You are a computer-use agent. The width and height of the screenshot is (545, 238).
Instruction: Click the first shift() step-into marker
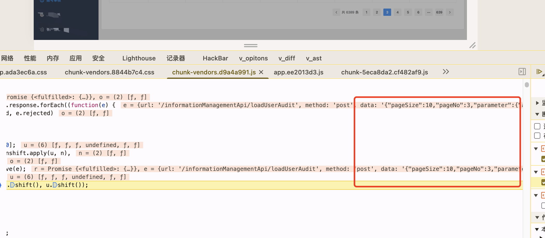tap(12, 185)
